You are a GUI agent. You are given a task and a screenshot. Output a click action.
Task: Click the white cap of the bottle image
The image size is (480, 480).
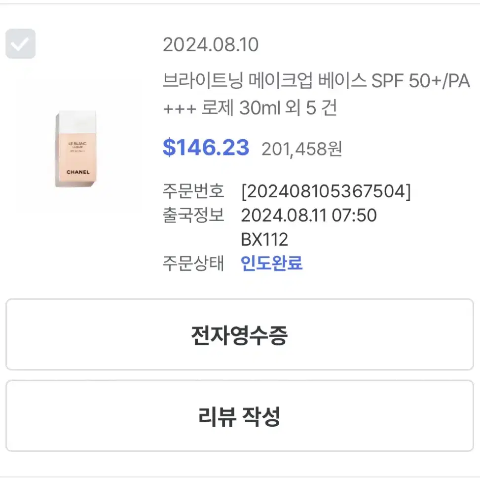pyautogui.click(x=77, y=122)
